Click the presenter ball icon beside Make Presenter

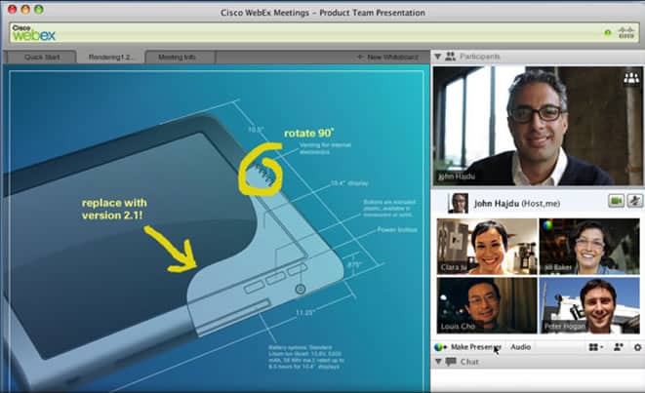coord(439,347)
